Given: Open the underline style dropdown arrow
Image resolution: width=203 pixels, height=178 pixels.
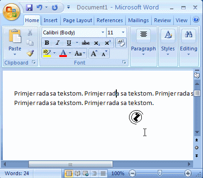Looking at the screenshot, I should (77, 42).
